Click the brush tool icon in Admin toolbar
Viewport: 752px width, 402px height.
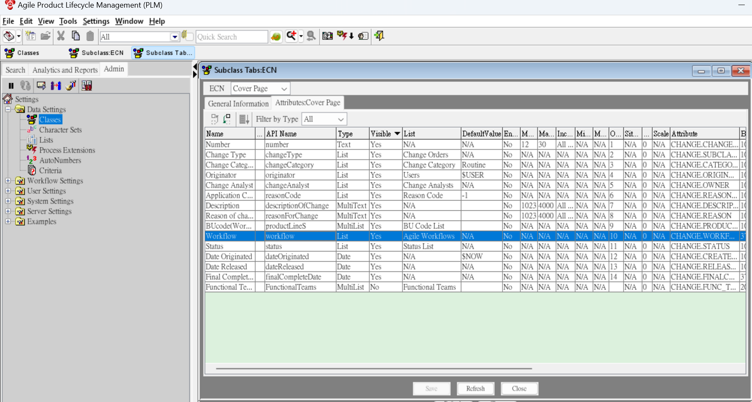71,86
